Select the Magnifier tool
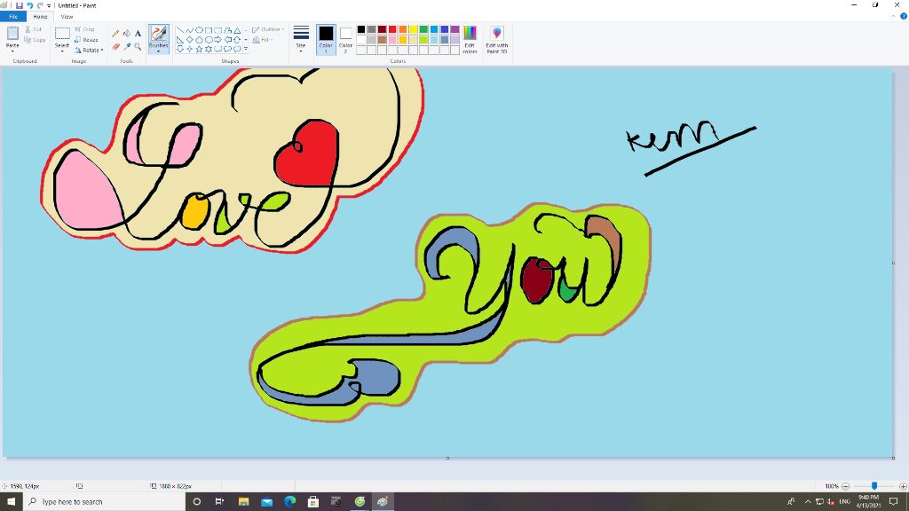This screenshot has width=909, height=511. click(x=138, y=46)
